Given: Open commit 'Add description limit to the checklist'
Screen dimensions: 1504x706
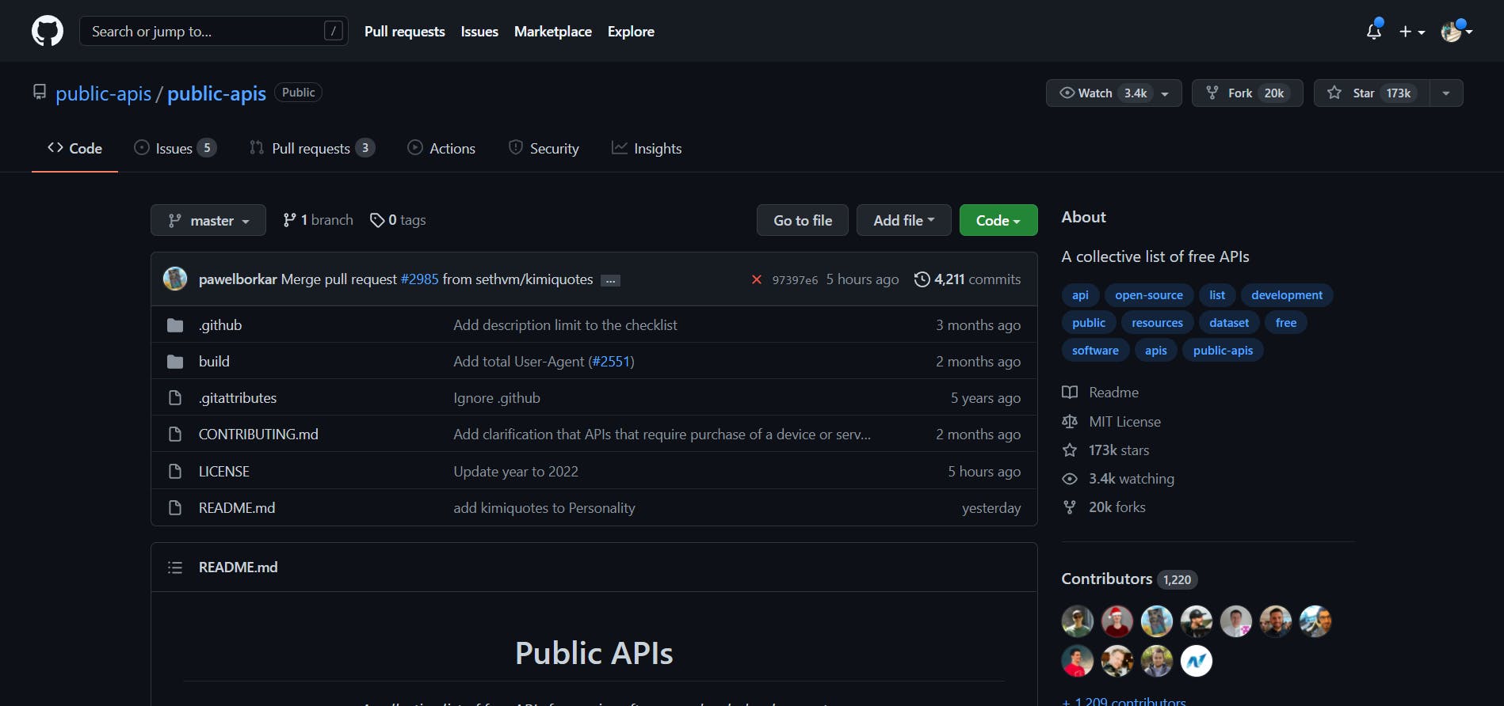Looking at the screenshot, I should click(565, 325).
